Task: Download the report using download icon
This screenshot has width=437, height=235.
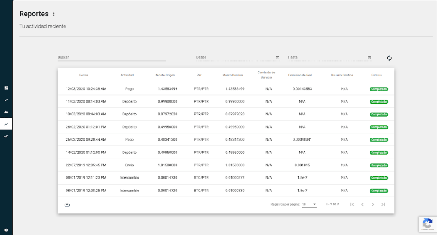Action: point(67,204)
